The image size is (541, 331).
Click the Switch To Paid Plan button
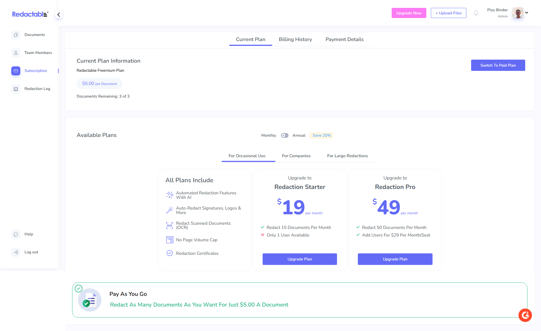(498, 65)
